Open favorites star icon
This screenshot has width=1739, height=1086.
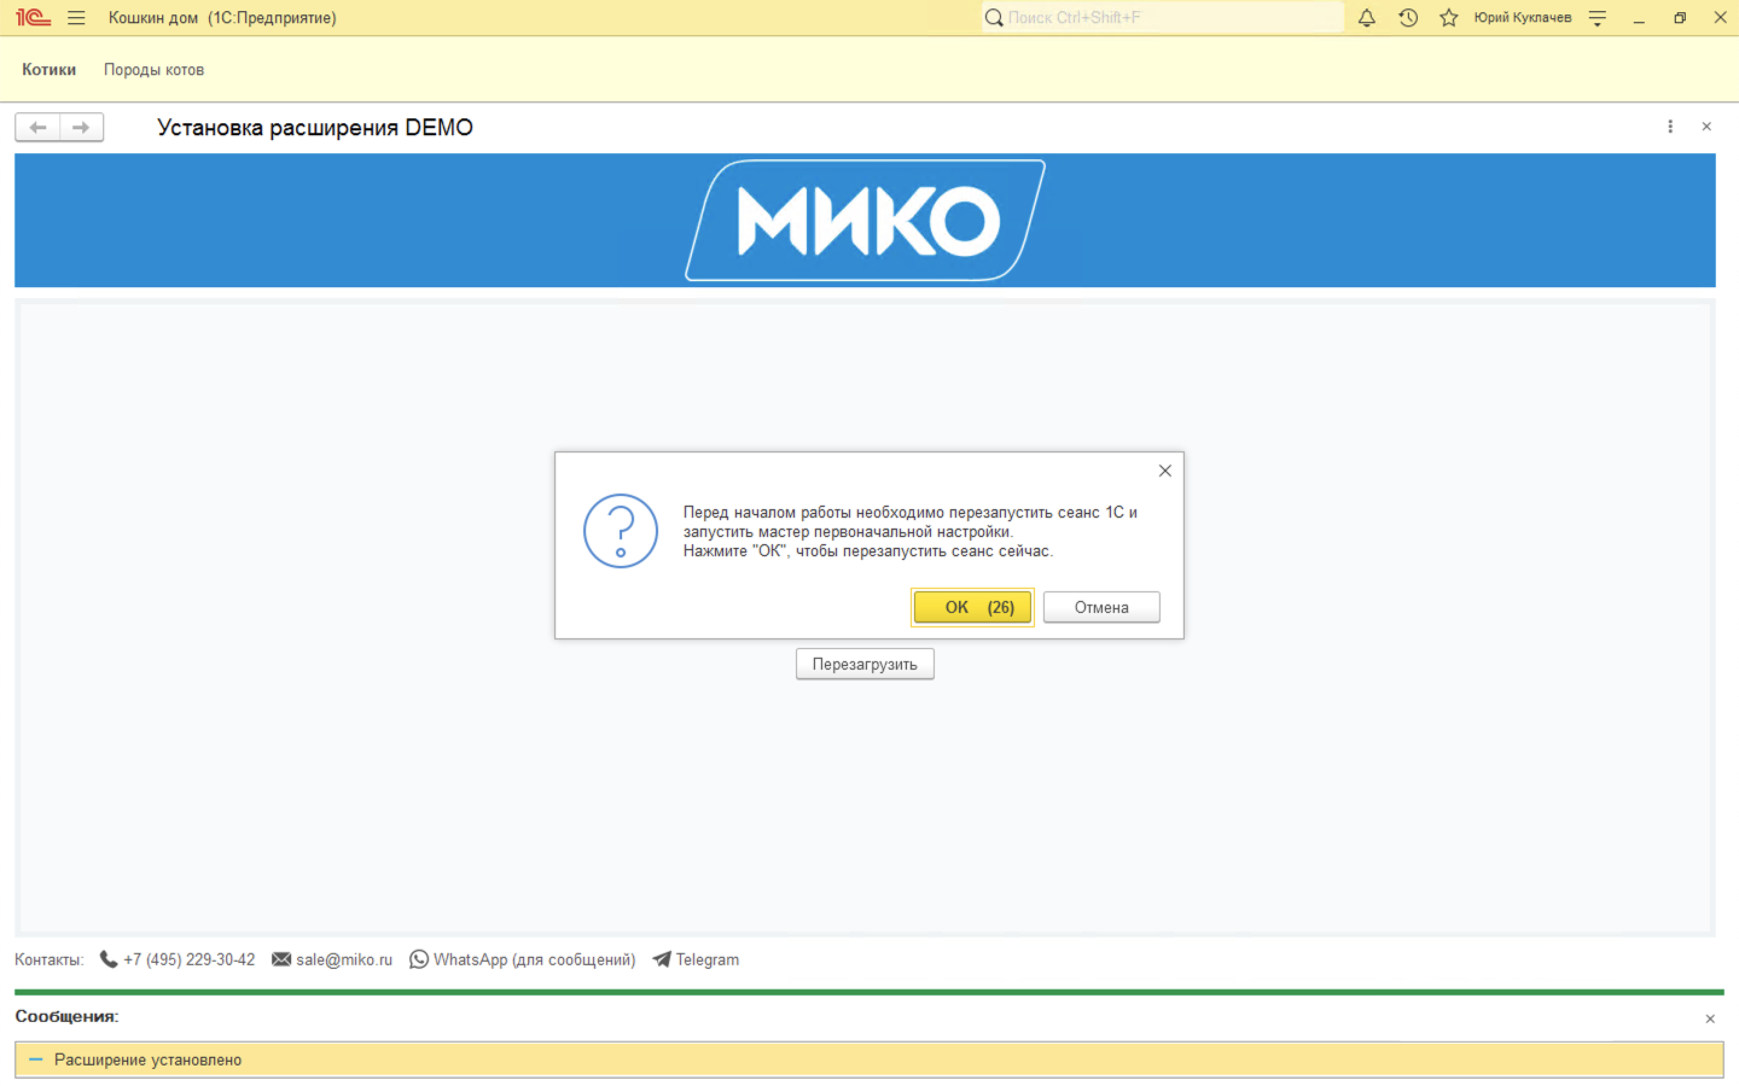[1449, 17]
